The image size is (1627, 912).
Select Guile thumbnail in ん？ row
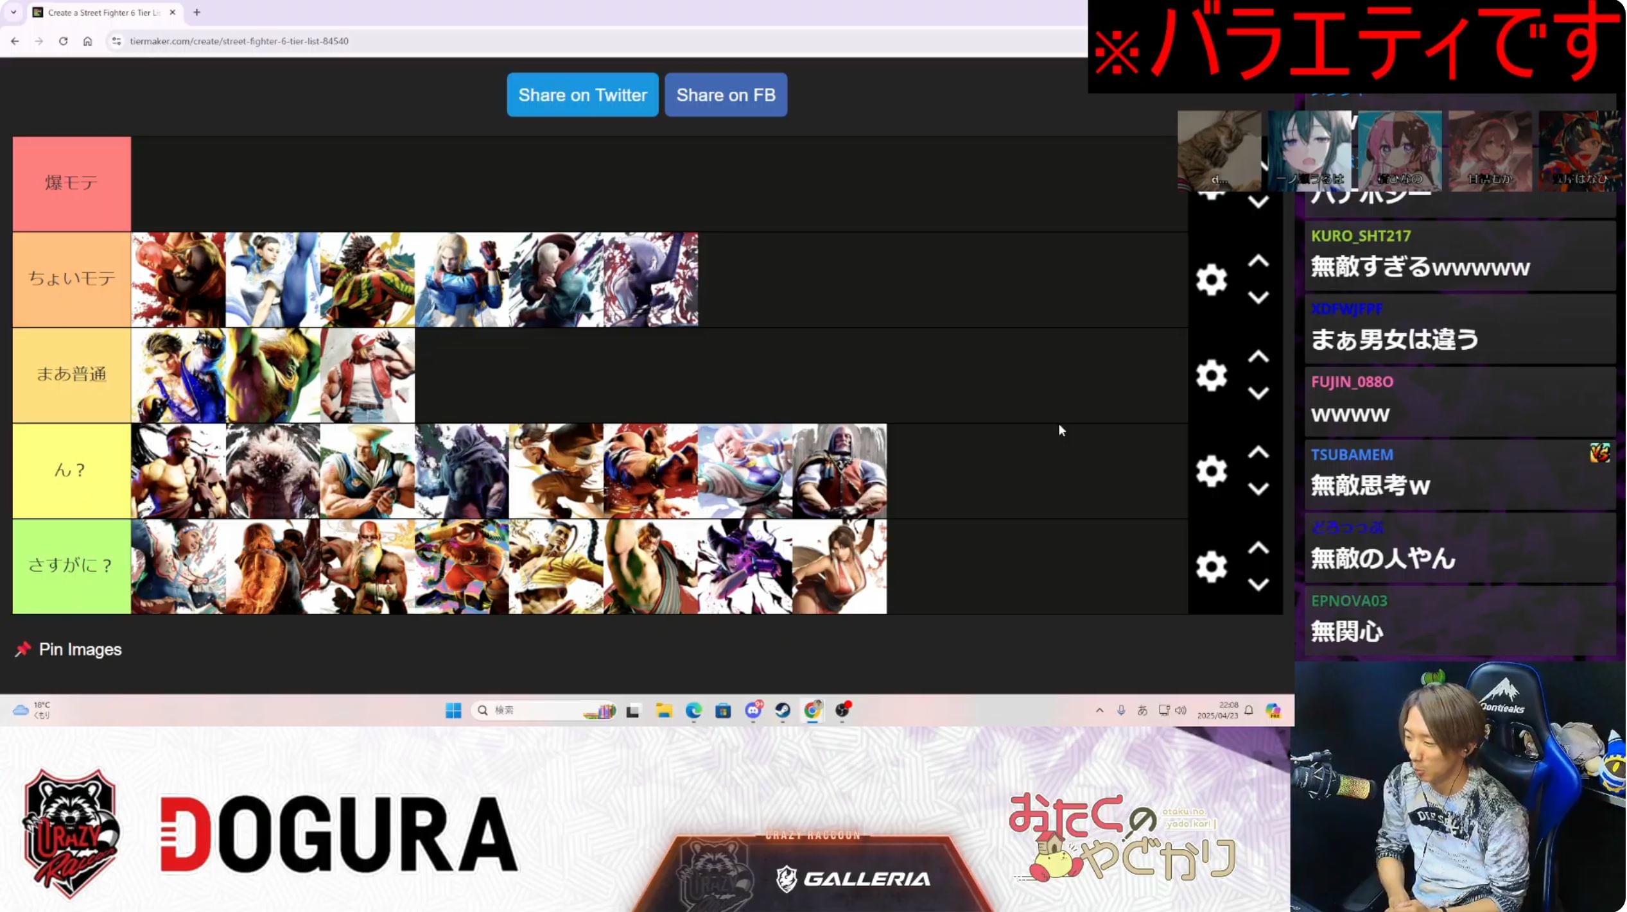[x=367, y=471]
